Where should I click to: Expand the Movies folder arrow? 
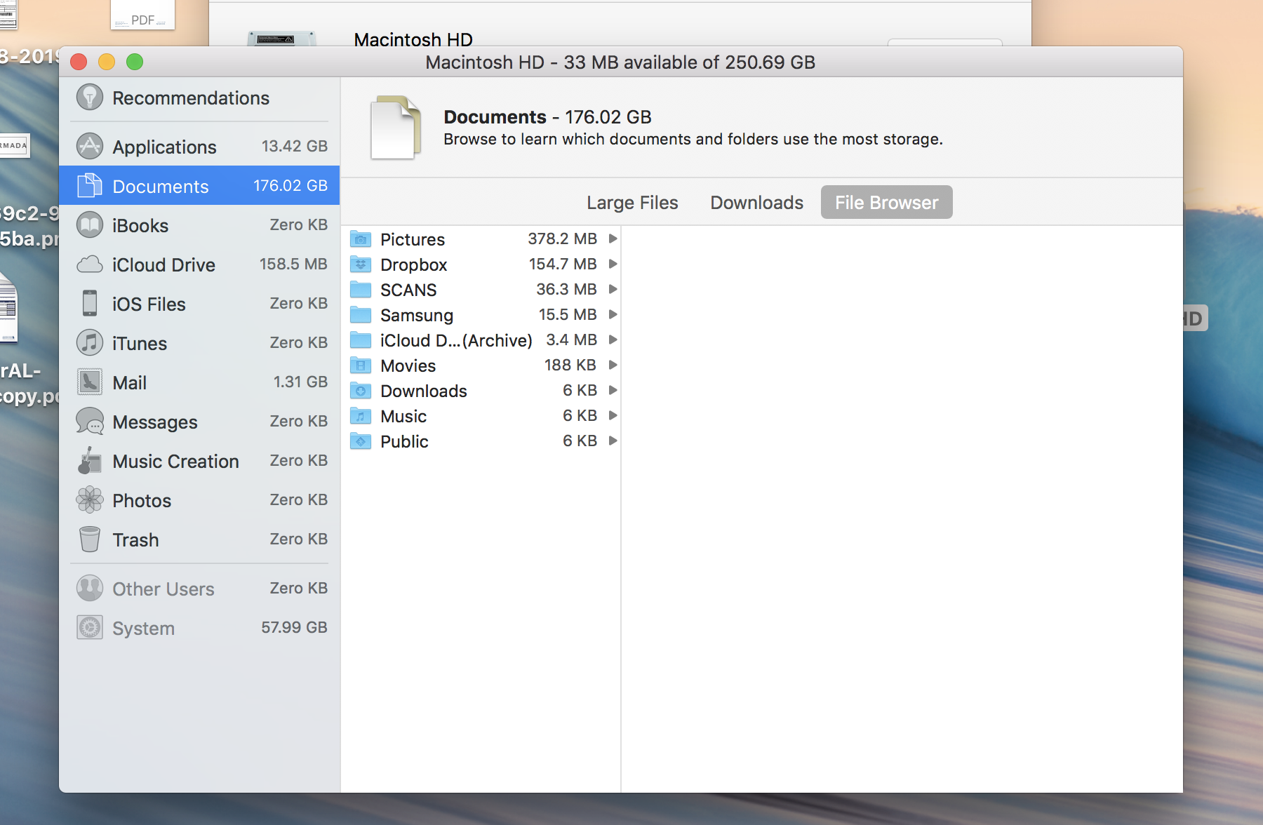[x=613, y=365]
